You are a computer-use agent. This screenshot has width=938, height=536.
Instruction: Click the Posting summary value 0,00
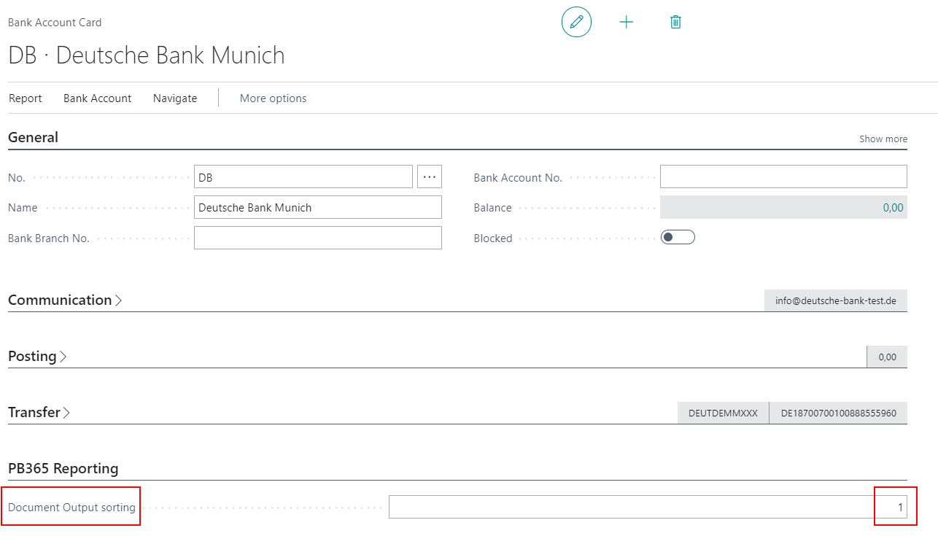[x=887, y=357]
